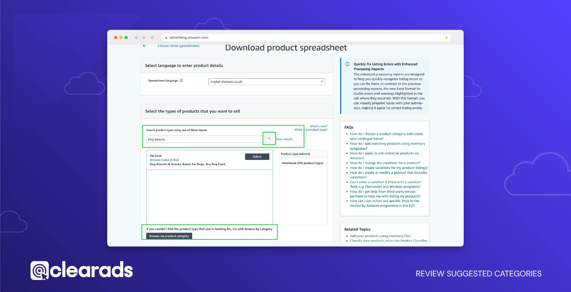Open FAQ on Invoice by Amazon opt in/out
Viewport: 571px width, 292px height.
point(384,203)
